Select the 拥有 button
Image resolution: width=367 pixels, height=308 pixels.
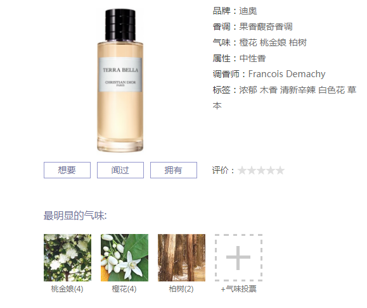pos(174,170)
